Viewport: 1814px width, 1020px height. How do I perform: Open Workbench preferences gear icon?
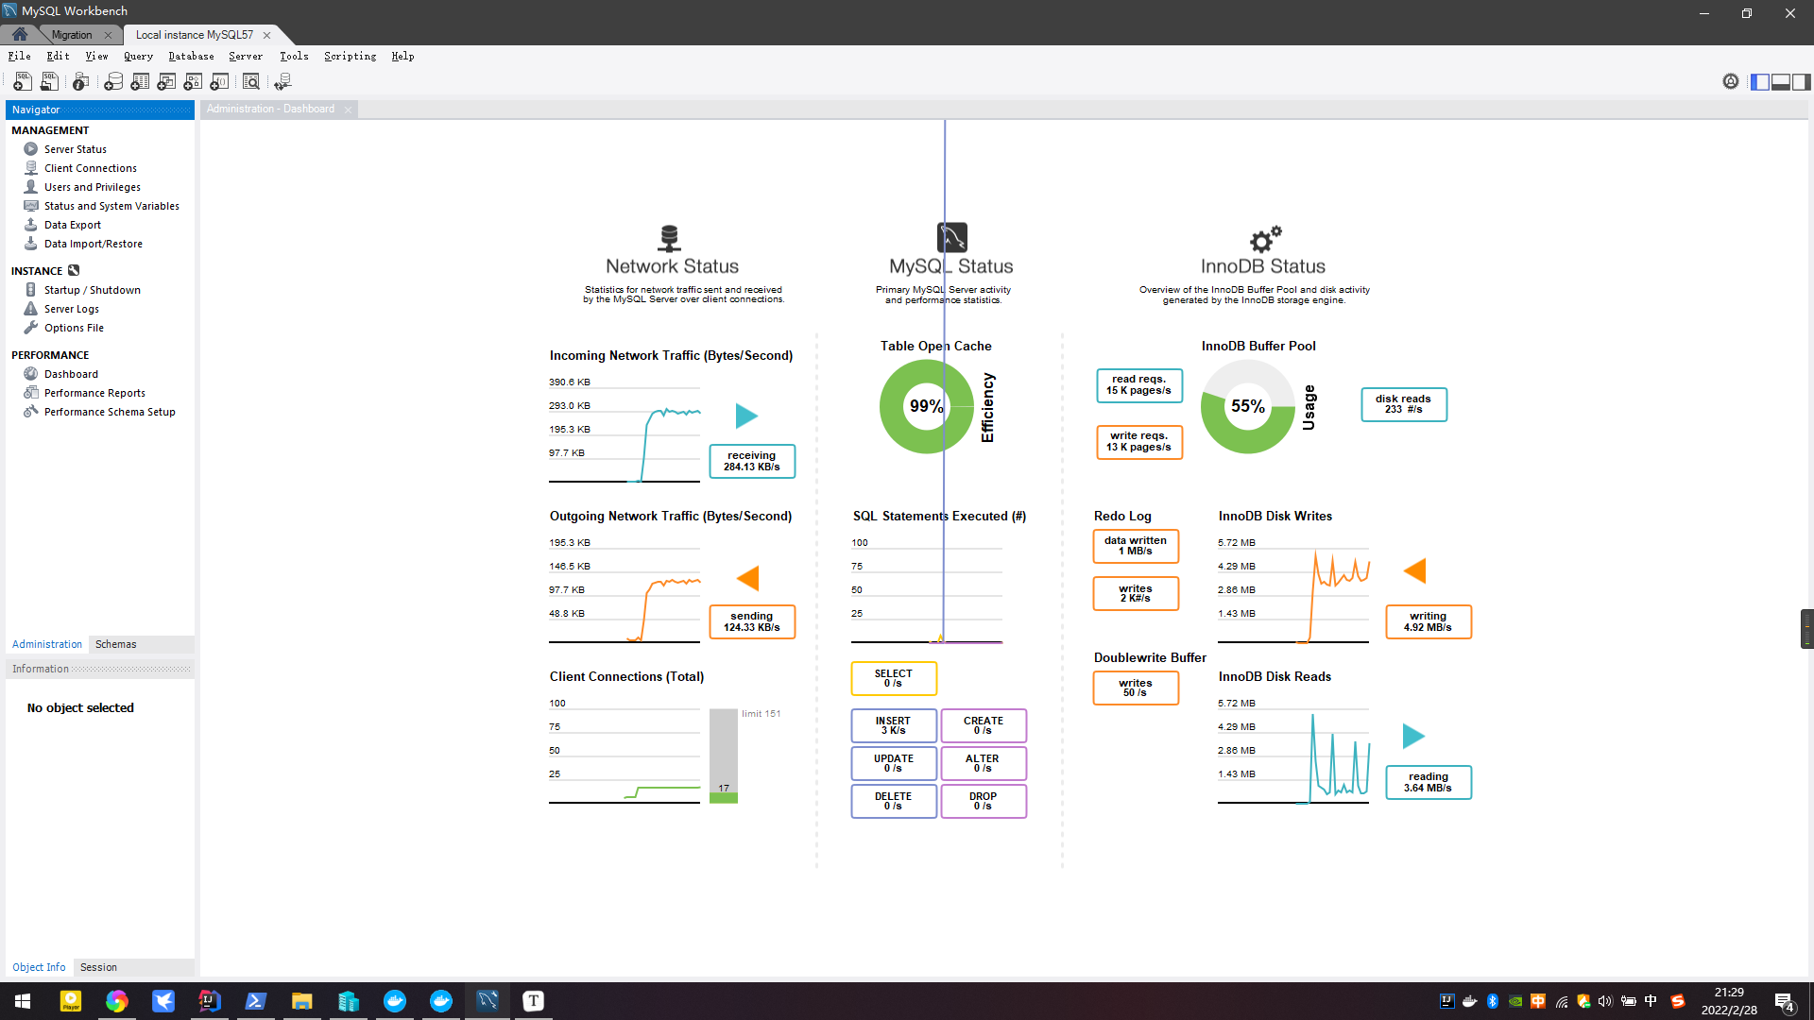1731,82
